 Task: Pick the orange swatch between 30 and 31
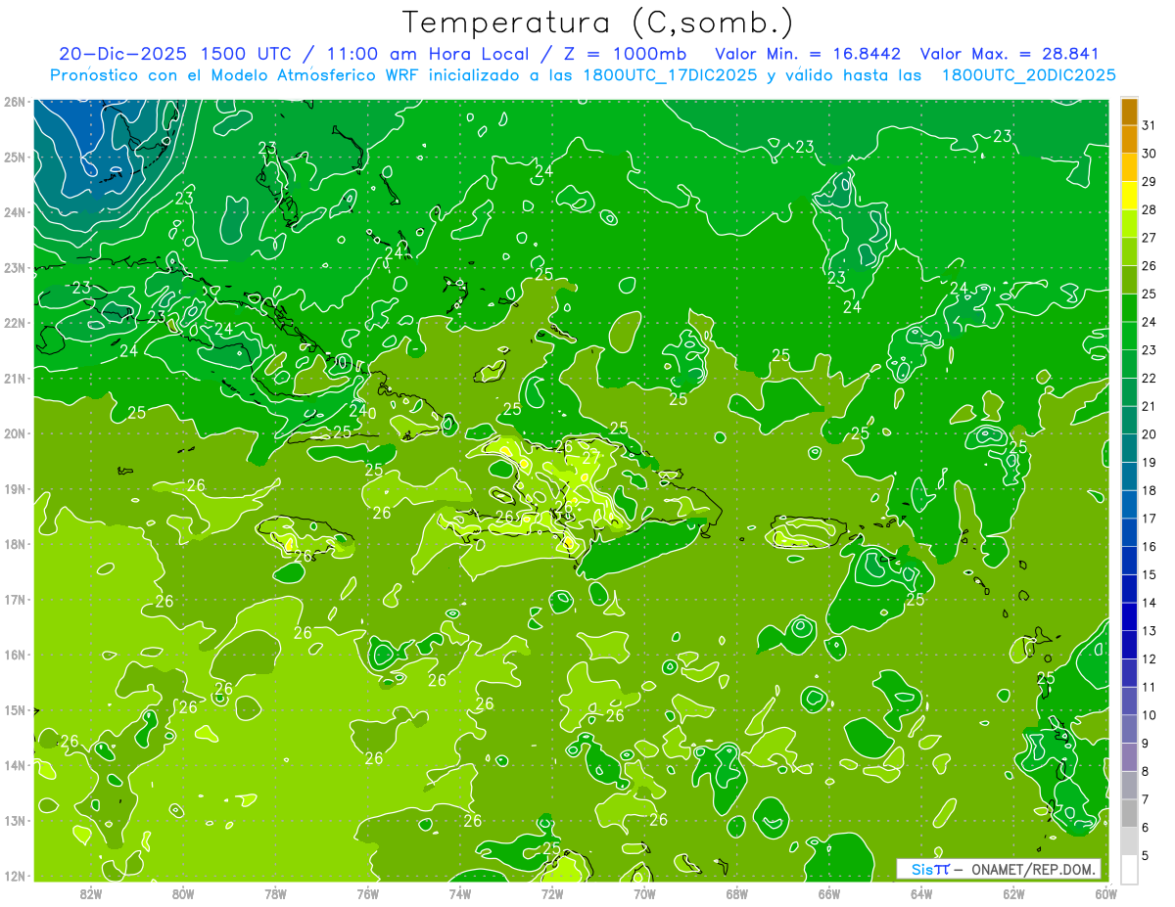[1129, 139]
